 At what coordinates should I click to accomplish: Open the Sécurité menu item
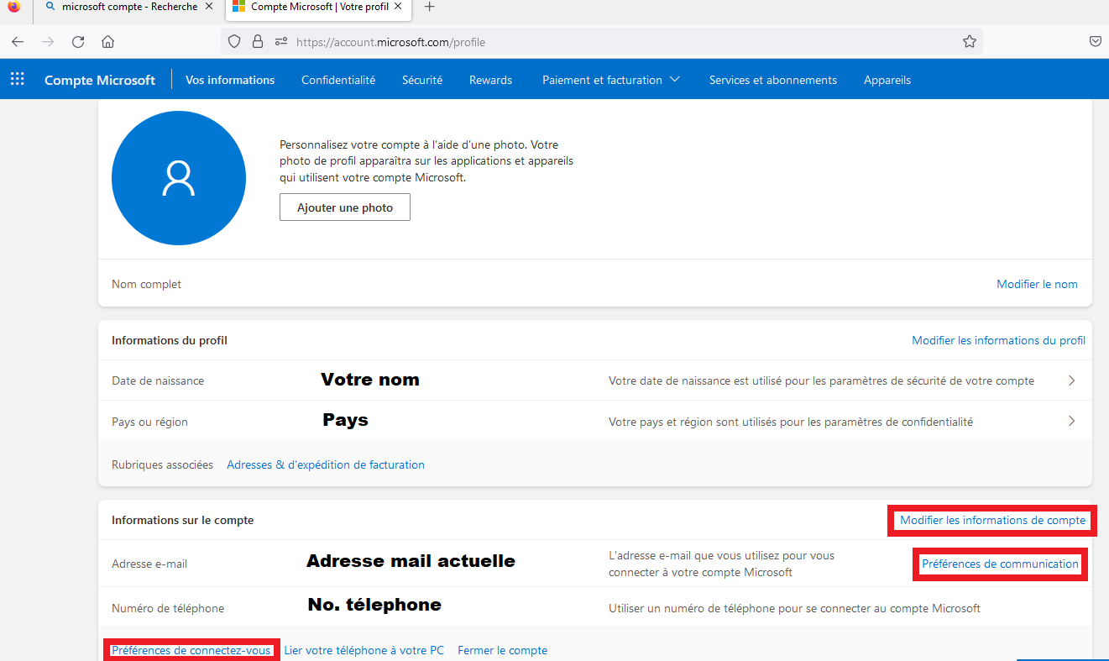(422, 80)
